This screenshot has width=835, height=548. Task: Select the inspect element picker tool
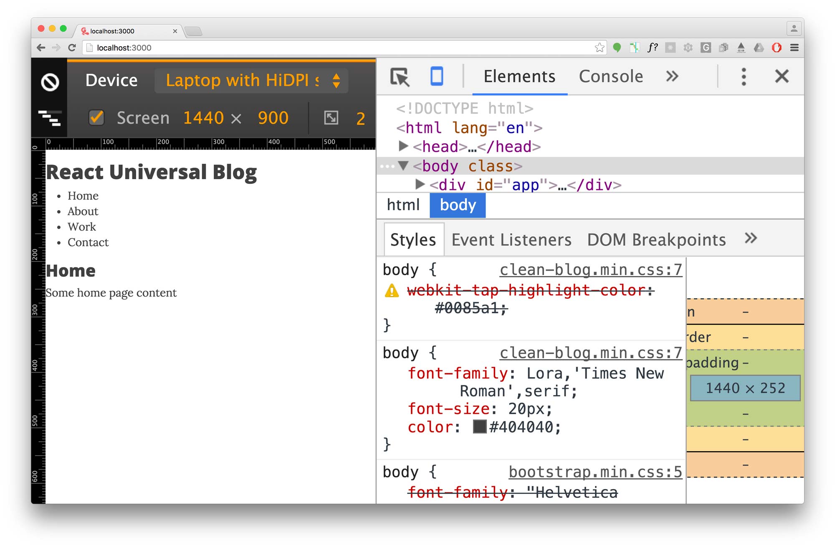point(399,76)
